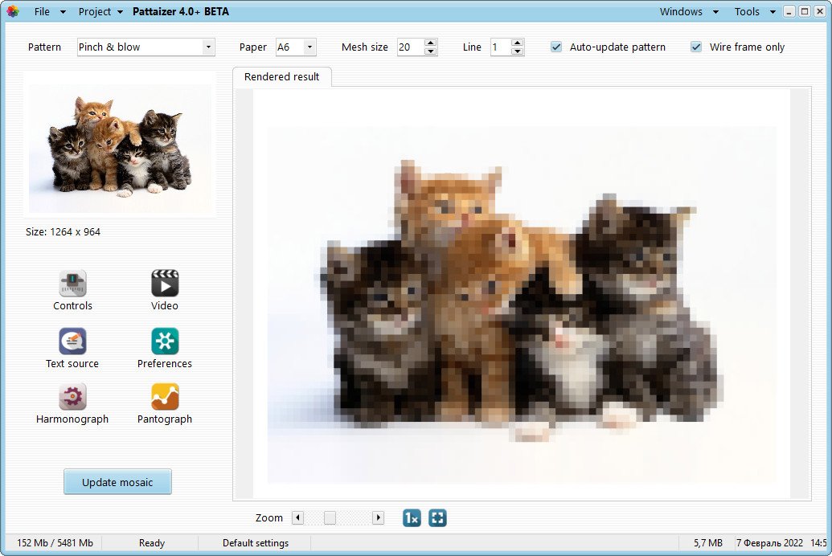Disable Auto-update pattern
Image resolution: width=832 pixels, height=556 pixels.
point(556,47)
